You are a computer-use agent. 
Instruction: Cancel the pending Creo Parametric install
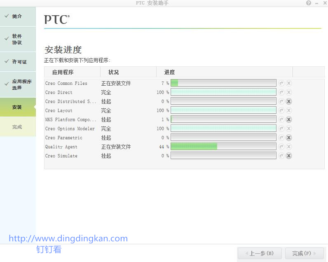click(x=289, y=138)
